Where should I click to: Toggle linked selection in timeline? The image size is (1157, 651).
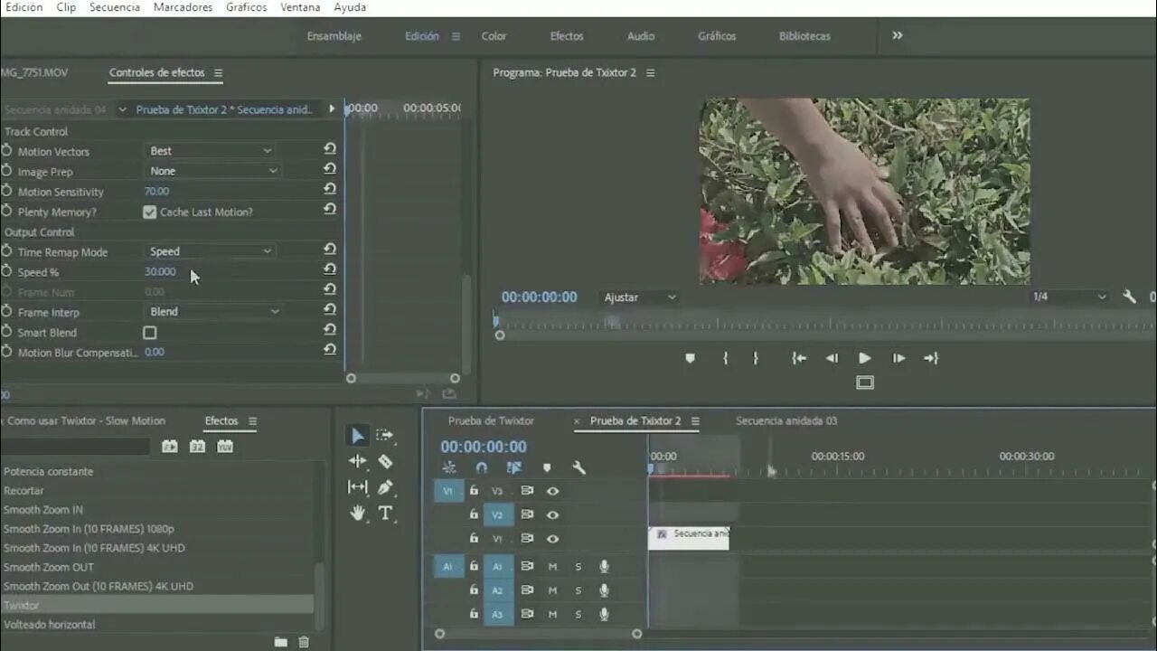click(x=514, y=467)
